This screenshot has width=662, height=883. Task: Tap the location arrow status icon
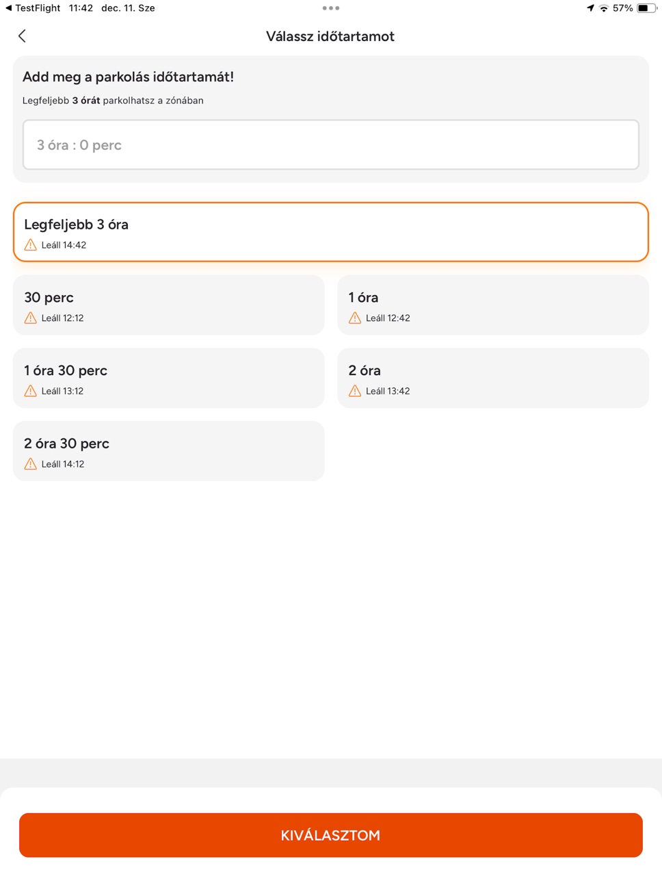coord(590,8)
